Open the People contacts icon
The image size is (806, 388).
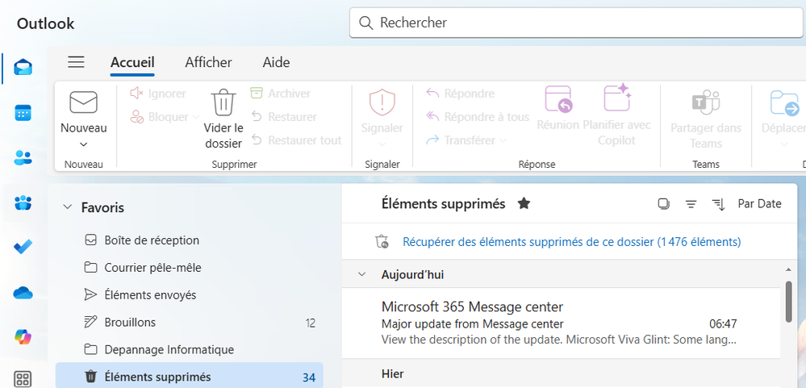23,157
